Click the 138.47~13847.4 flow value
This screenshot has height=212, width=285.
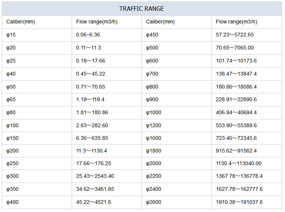coord(236,74)
